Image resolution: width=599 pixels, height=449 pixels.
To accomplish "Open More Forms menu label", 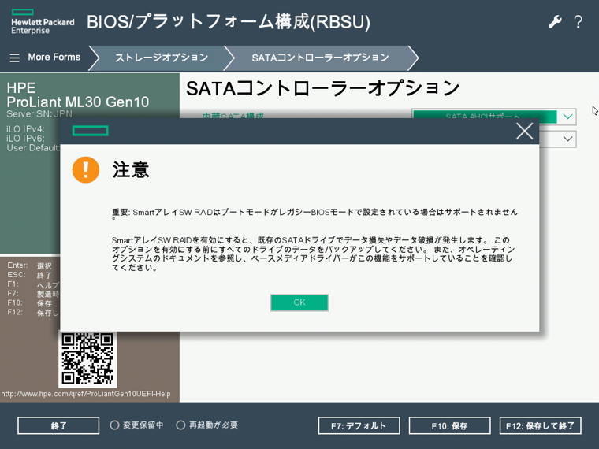I will pyautogui.click(x=54, y=58).
